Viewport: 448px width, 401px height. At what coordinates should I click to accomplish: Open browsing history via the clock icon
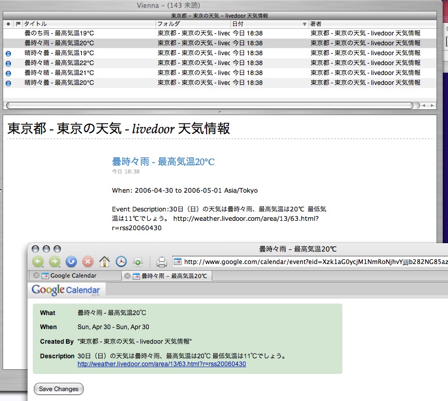[121, 261]
